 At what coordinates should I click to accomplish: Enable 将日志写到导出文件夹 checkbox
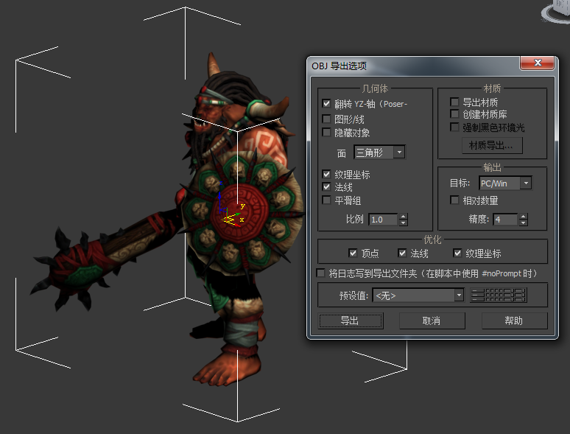coord(320,273)
